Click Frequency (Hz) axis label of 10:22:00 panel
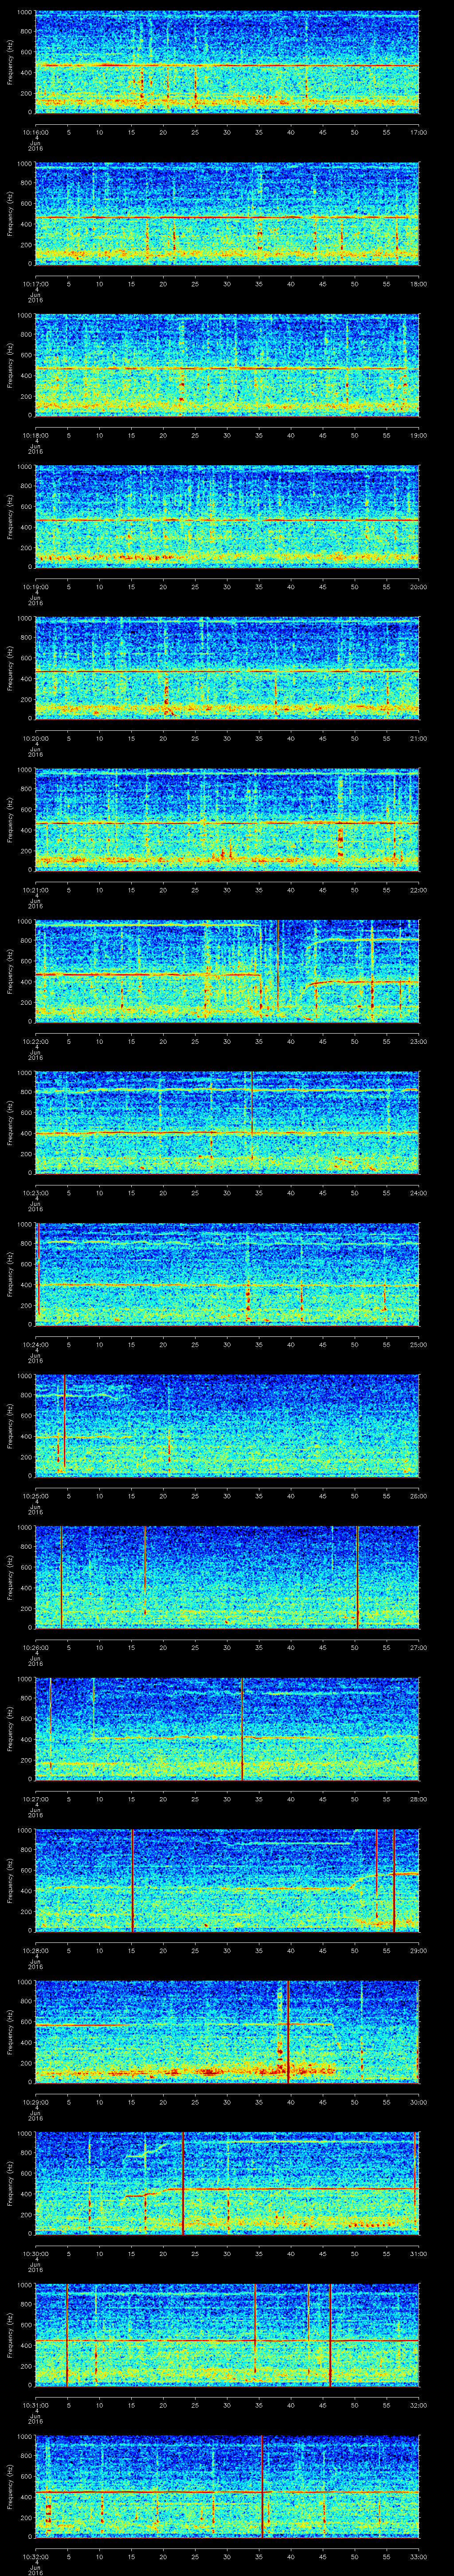454x2576 pixels. [10, 971]
